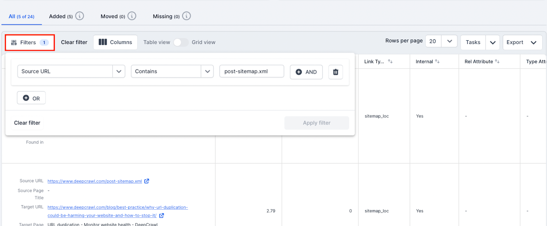Add an AND filter condition
The width and height of the screenshot is (547, 226).
[x=306, y=72]
